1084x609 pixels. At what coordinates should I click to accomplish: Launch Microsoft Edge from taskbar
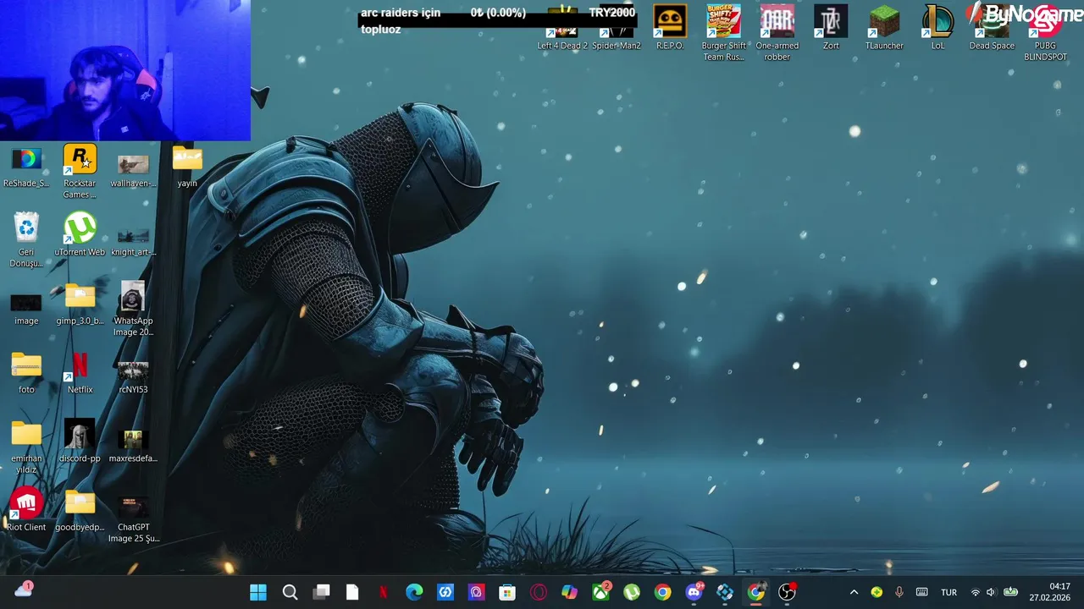coord(414,592)
